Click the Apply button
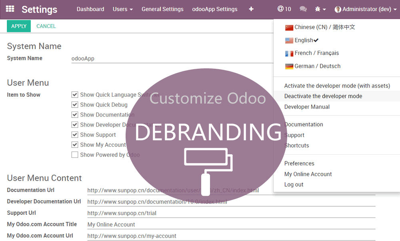Screen dimensions: 400x241 pyautogui.click(x=19, y=26)
